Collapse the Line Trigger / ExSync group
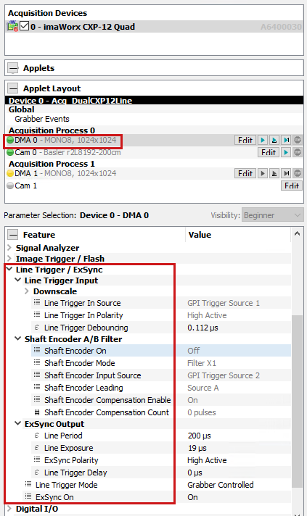Screen dimensions: 307x516 (x=9, y=269)
